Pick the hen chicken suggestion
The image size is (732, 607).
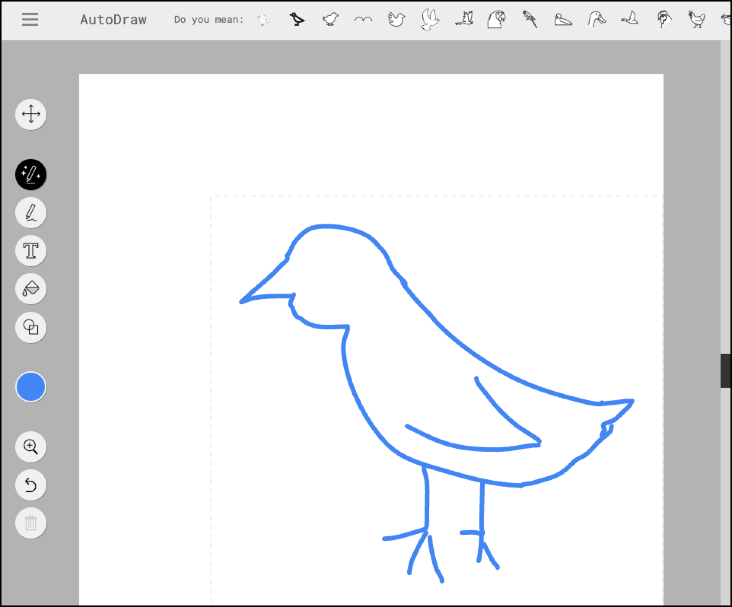click(696, 19)
